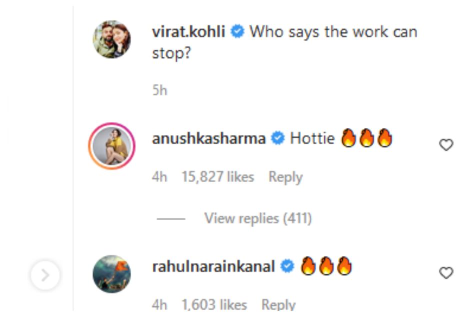This screenshot has height=317, width=475.
Task: Visit rahulnarainkanal's profile via username
Action: (x=213, y=267)
